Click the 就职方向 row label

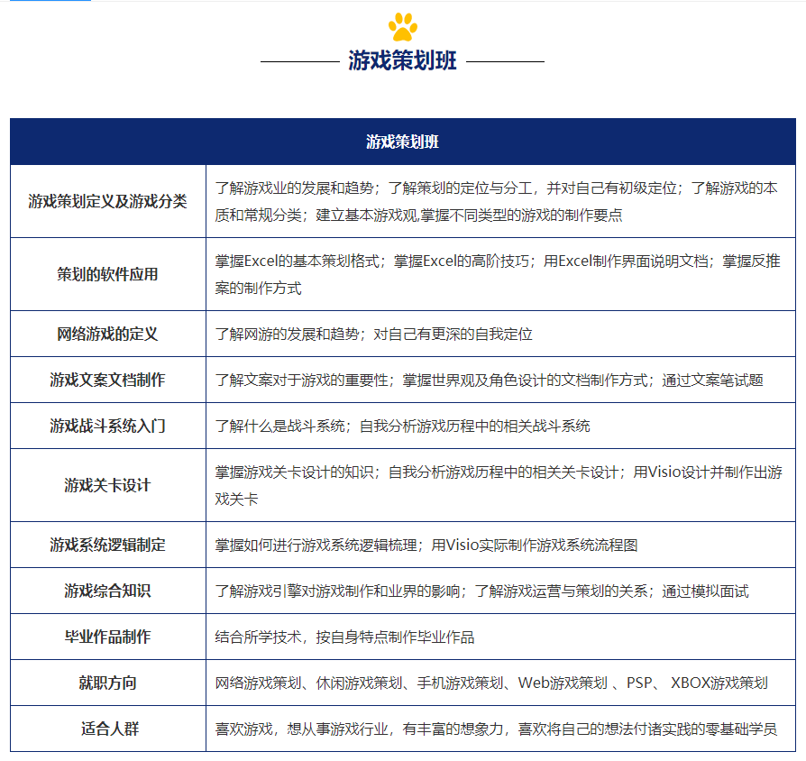tap(107, 681)
